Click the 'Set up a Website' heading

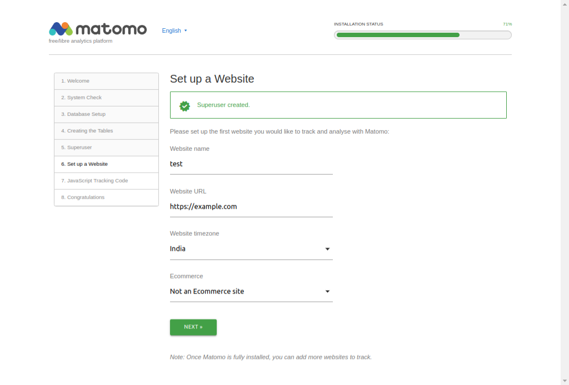coord(212,79)
